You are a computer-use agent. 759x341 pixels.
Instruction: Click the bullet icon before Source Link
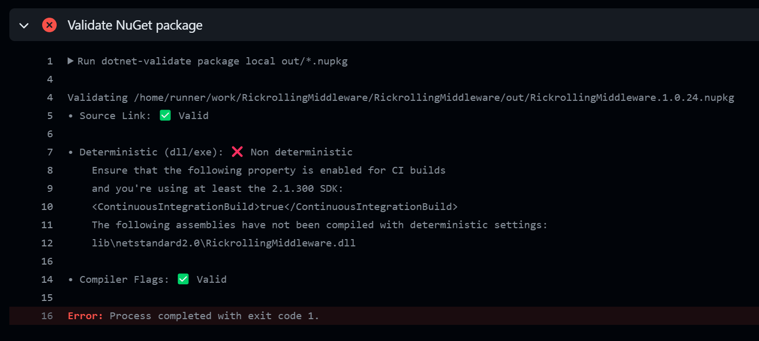click(70, 115)
